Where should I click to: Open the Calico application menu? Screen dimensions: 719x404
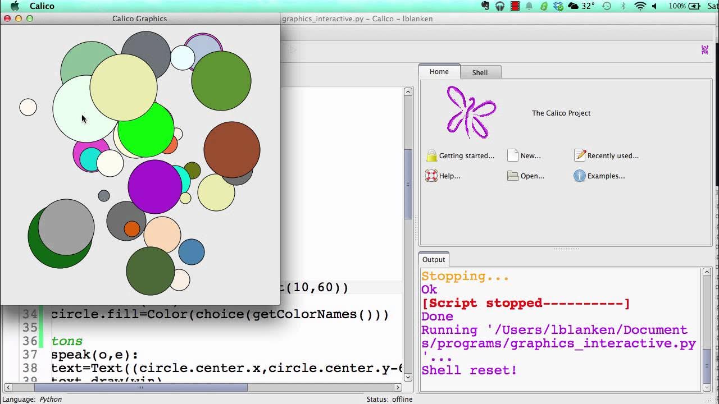(x=42, y=6)
